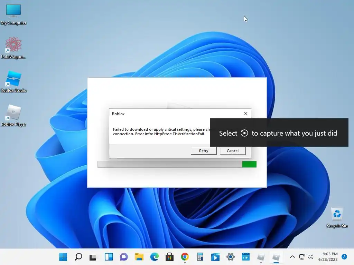The width and height of the screenshot is (354, 265).
Task: Open Task View from the taskbar
Action: pos(93,257)
